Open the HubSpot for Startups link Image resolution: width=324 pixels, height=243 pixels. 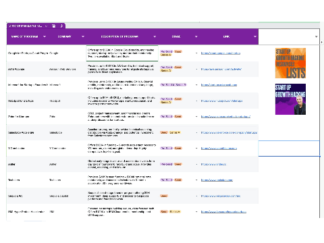221,101
